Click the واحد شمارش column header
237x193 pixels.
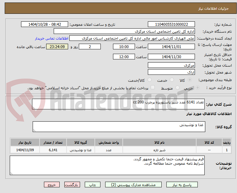pos(109,142)
